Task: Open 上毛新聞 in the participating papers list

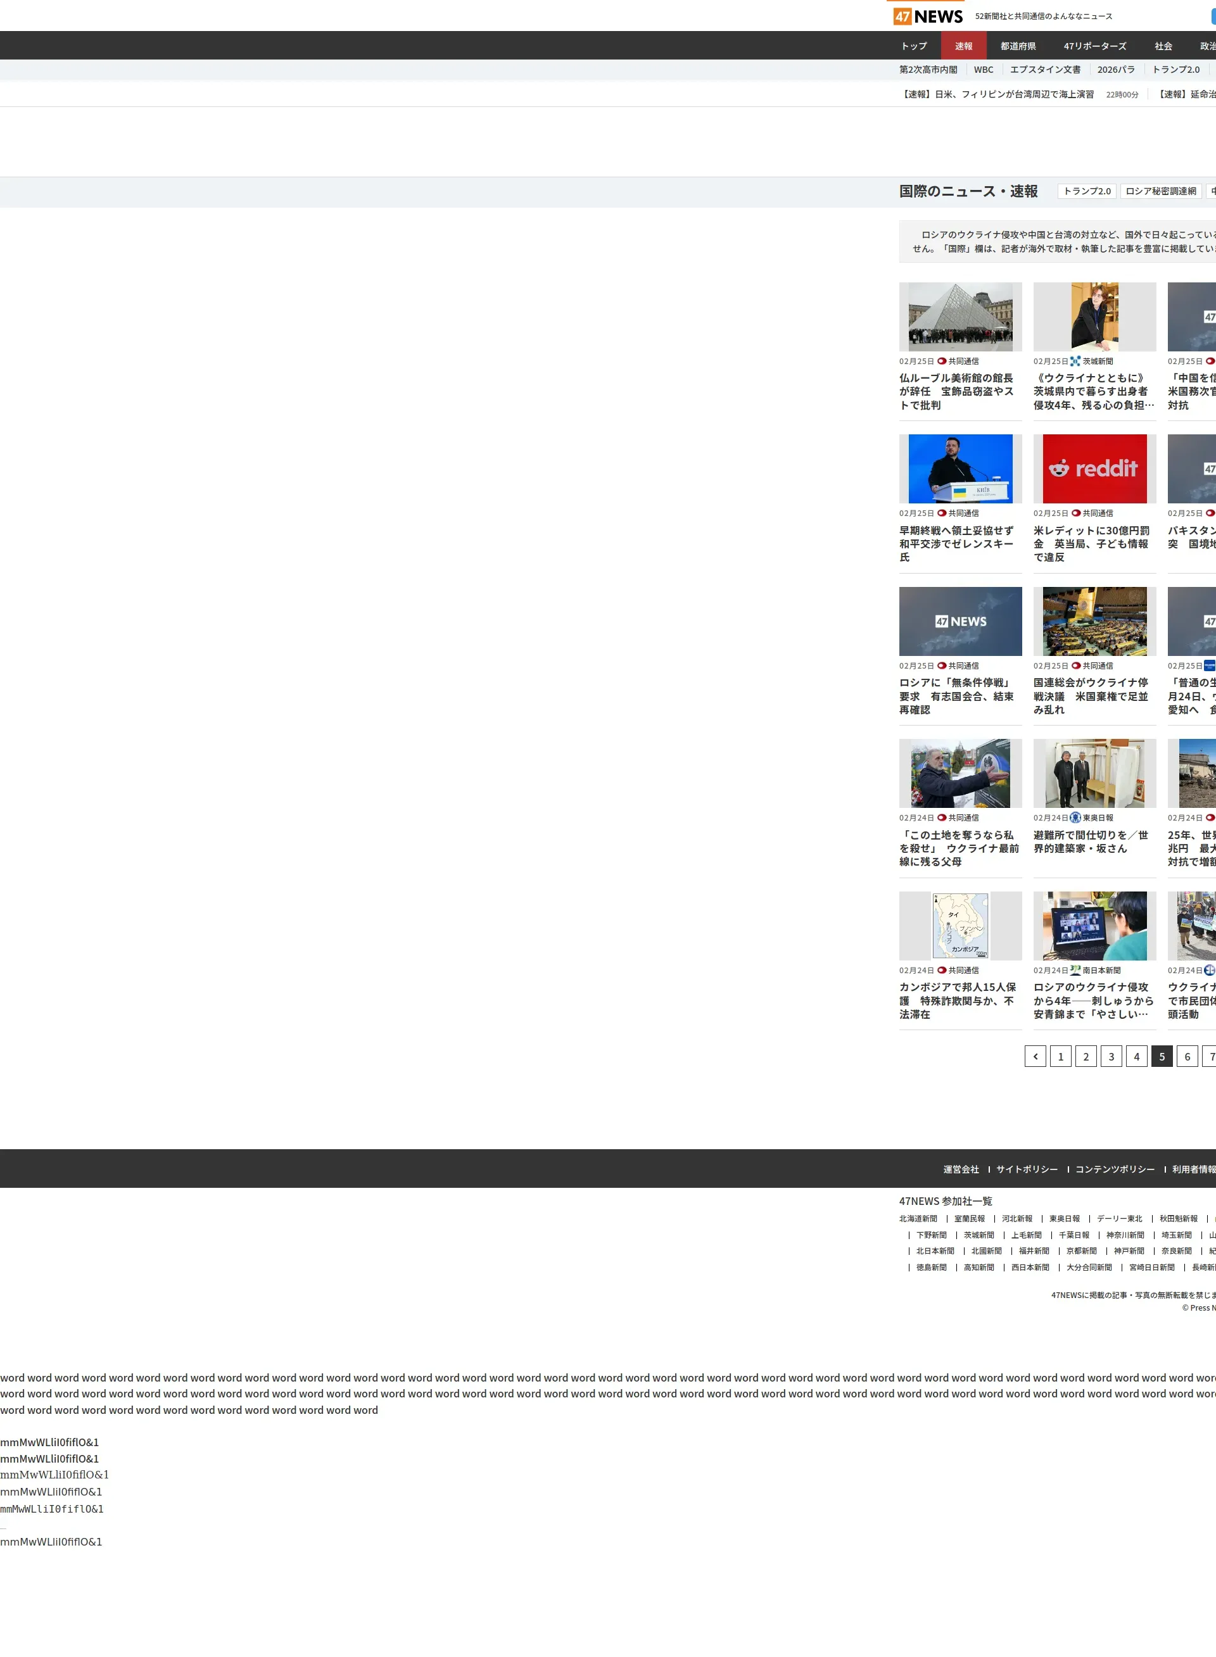Action: click(1026, 1235)
